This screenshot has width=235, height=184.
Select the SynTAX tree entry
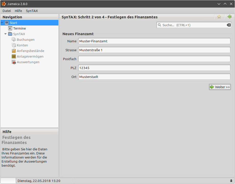pyautogui.click(x=19, y=34)
